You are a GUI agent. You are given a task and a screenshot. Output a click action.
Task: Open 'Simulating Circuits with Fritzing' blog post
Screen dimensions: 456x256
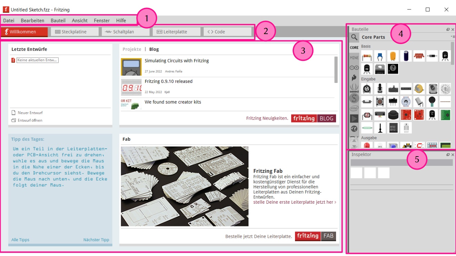177,61
